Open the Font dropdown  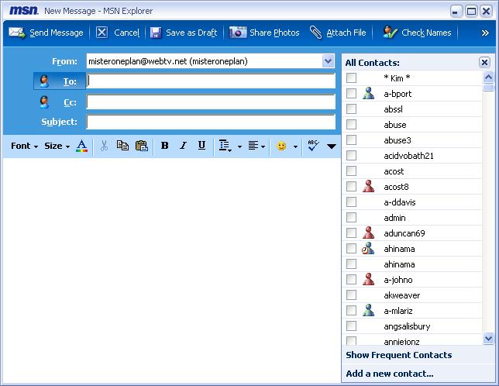[x=25, y=146]
